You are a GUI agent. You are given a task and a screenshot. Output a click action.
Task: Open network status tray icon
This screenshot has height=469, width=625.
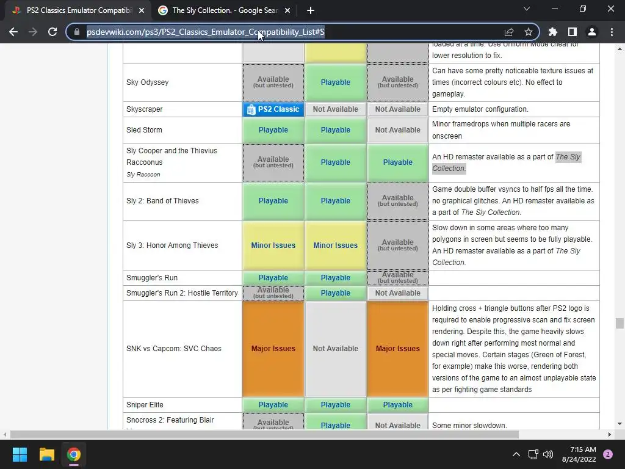point(533,454)
